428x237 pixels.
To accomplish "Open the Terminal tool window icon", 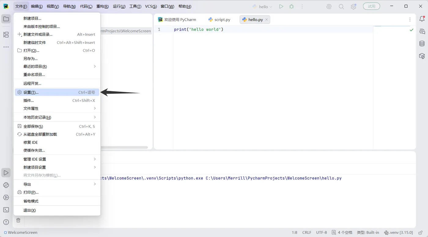I will [6, 210].
